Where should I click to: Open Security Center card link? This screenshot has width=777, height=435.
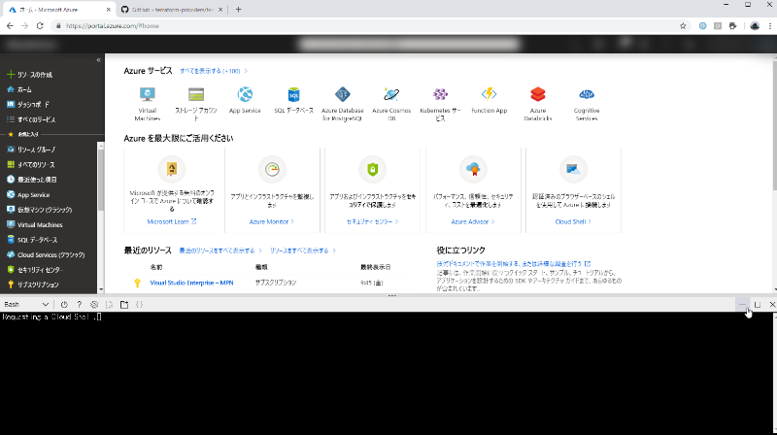click(372, 222)
